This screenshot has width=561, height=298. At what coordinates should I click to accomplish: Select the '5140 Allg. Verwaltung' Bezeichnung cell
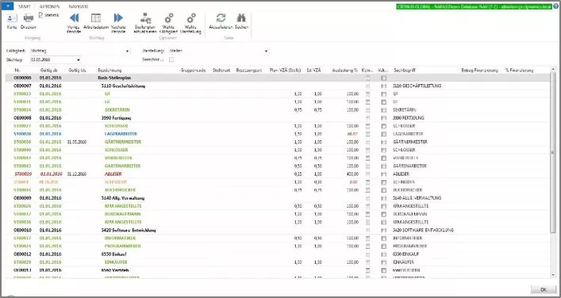pyautogui.click(x=123, y=198)
